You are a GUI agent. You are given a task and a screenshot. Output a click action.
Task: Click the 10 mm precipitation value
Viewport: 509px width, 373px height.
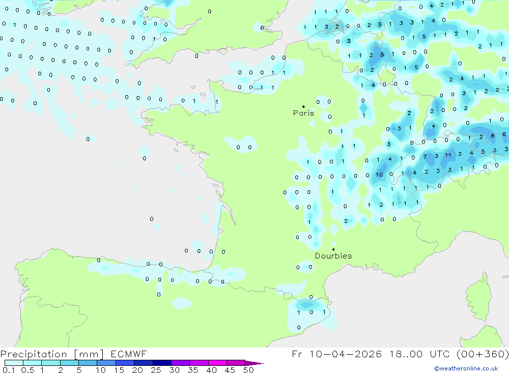click(380, 175)
